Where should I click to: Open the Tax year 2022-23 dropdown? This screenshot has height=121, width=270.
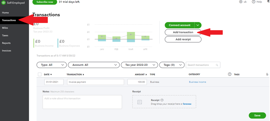[140, 65]
